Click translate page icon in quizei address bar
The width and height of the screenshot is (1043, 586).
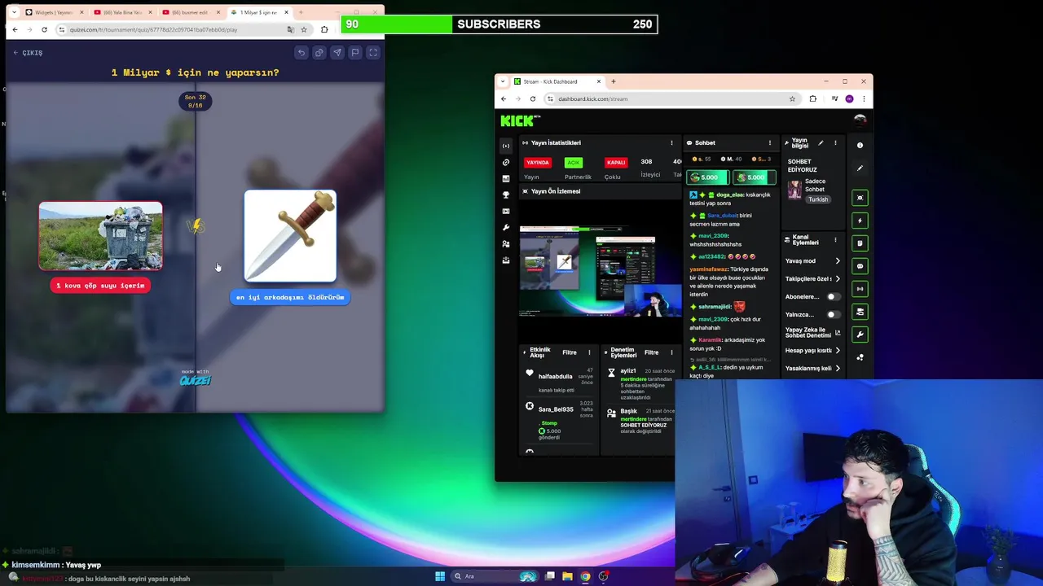(x=291, y=29)
